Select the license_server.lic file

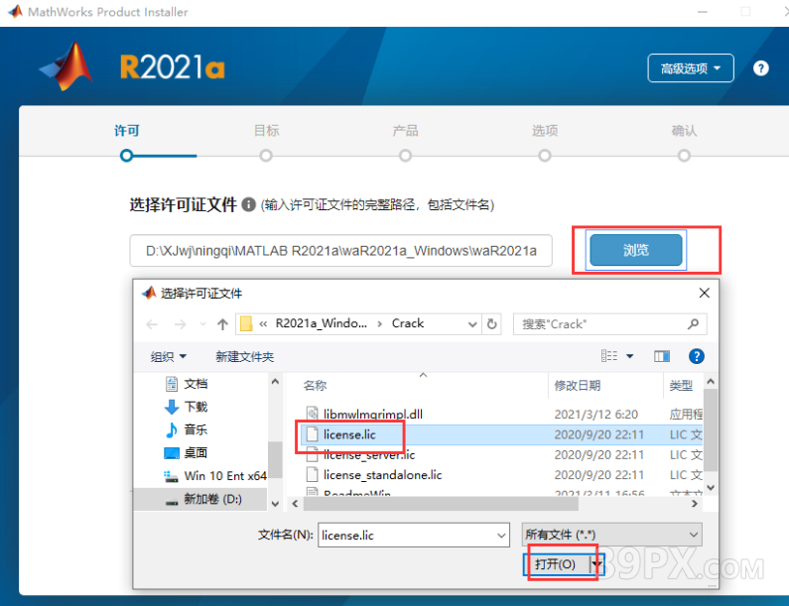369,454
